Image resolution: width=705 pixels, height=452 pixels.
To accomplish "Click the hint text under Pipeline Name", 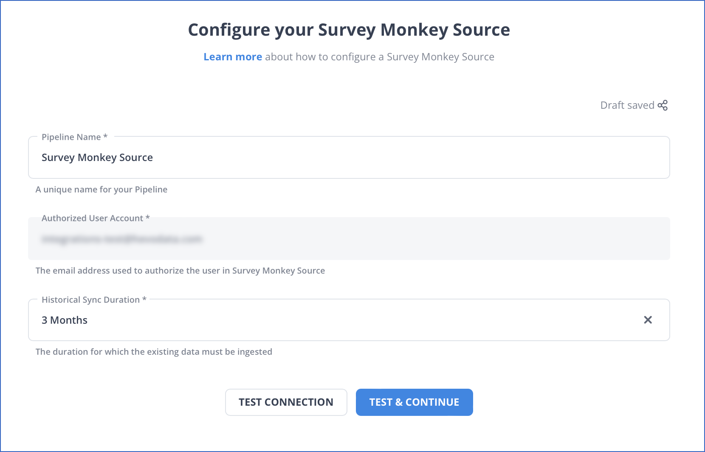I will (101, 189).
